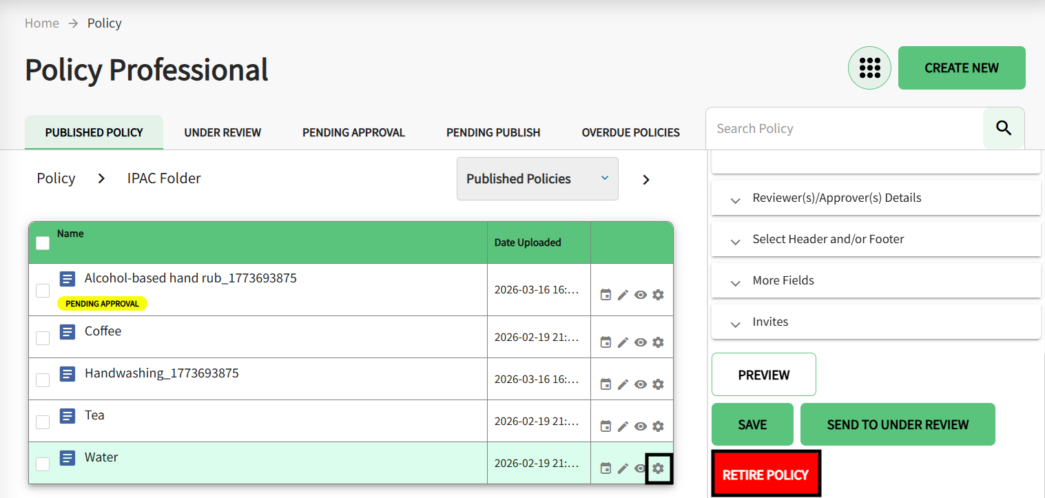
Task: Open the Published Policies dropdown
Action: (537, 178)
